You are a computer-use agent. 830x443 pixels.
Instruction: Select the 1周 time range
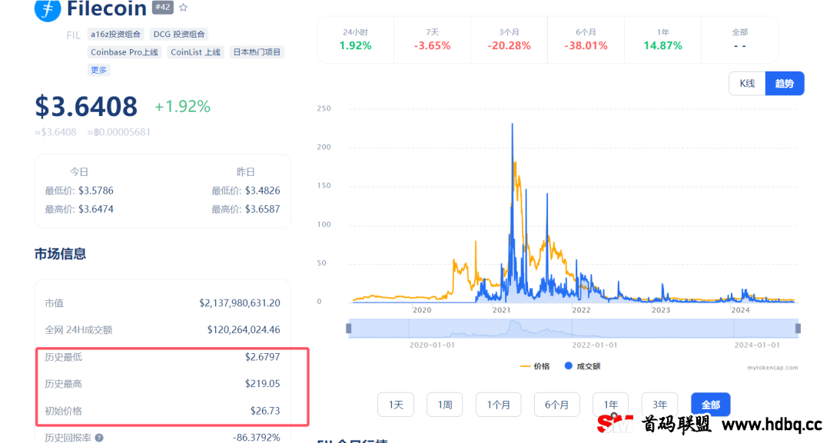click(x=445, y=405)
